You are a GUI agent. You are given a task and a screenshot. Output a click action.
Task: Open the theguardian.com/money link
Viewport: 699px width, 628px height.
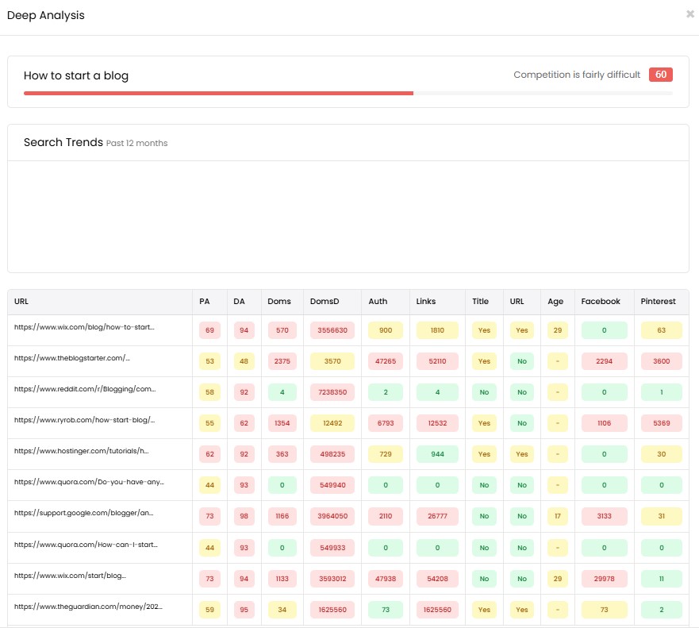tap(88, 607)
